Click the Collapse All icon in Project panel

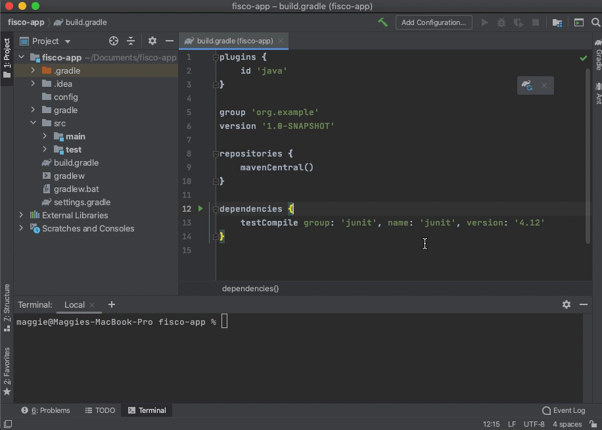click(x=131, y=41)
